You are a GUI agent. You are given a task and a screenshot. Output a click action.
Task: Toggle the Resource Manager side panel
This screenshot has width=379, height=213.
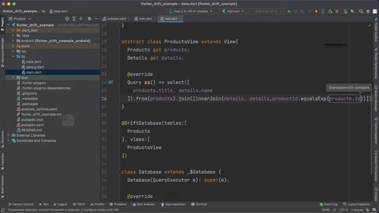[2, 53]
